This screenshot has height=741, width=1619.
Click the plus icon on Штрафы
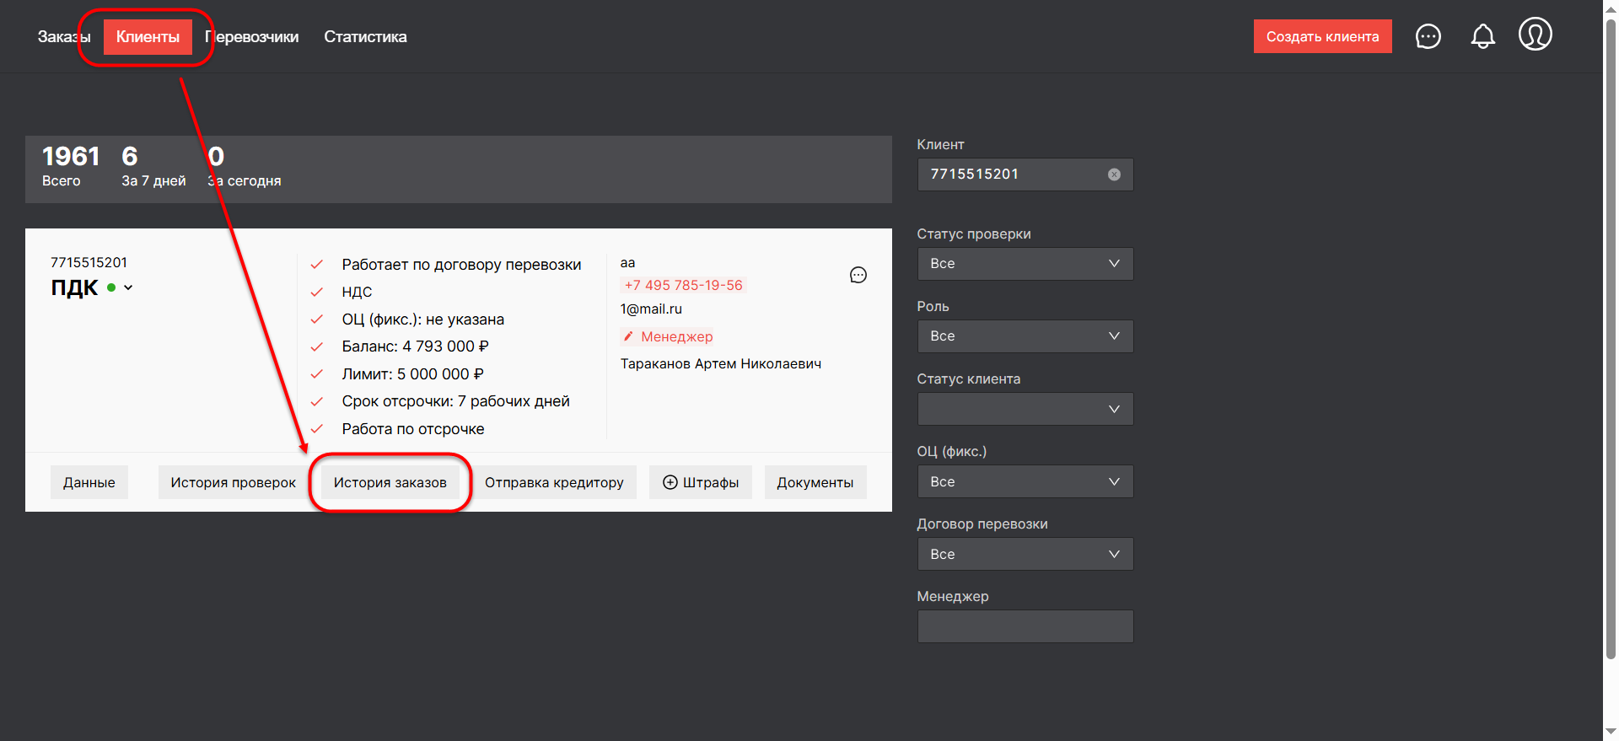pos(670,482)
